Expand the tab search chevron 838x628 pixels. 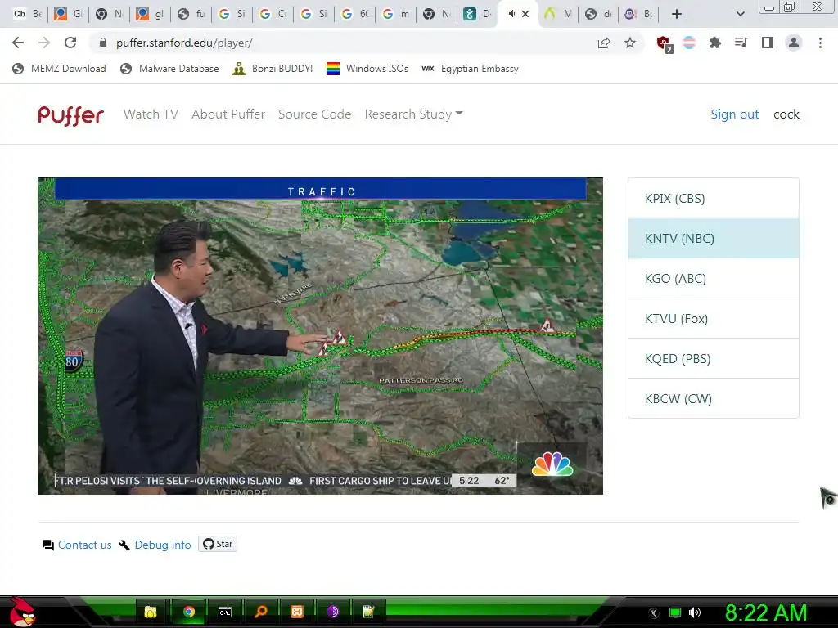740,14
